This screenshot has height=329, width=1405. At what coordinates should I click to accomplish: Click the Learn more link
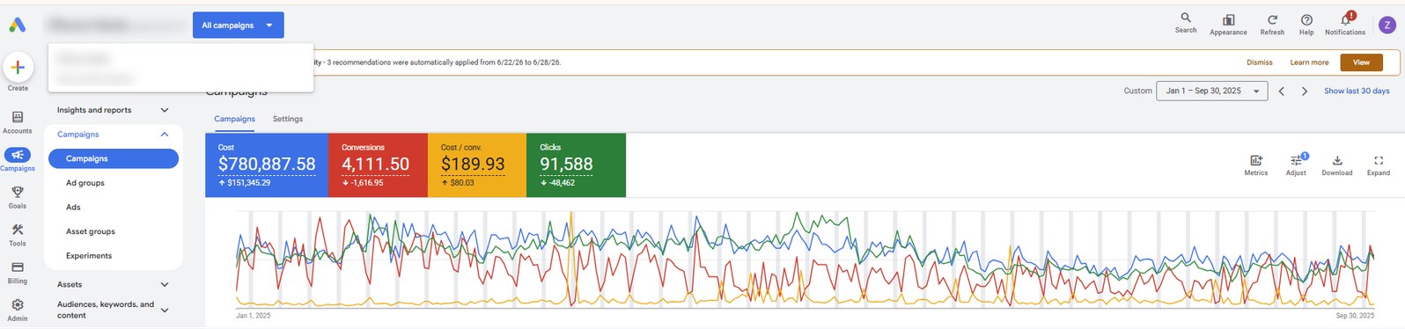[x=1309, y=62]
